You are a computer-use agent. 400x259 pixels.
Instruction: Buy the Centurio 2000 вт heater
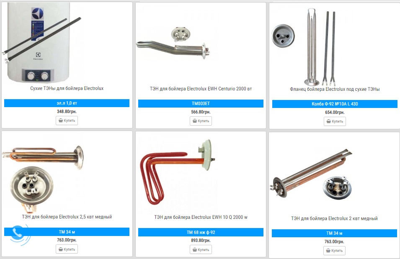pos(201,121)
